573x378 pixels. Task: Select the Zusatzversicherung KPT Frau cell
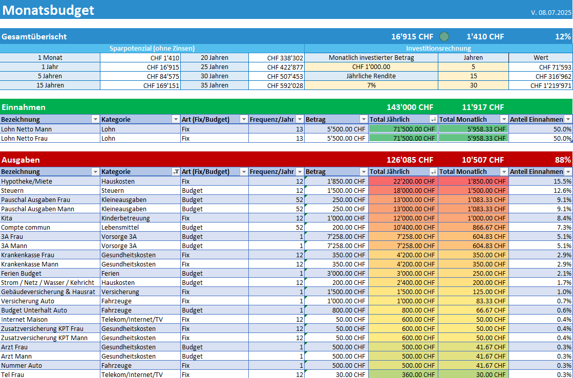[50, 328]
